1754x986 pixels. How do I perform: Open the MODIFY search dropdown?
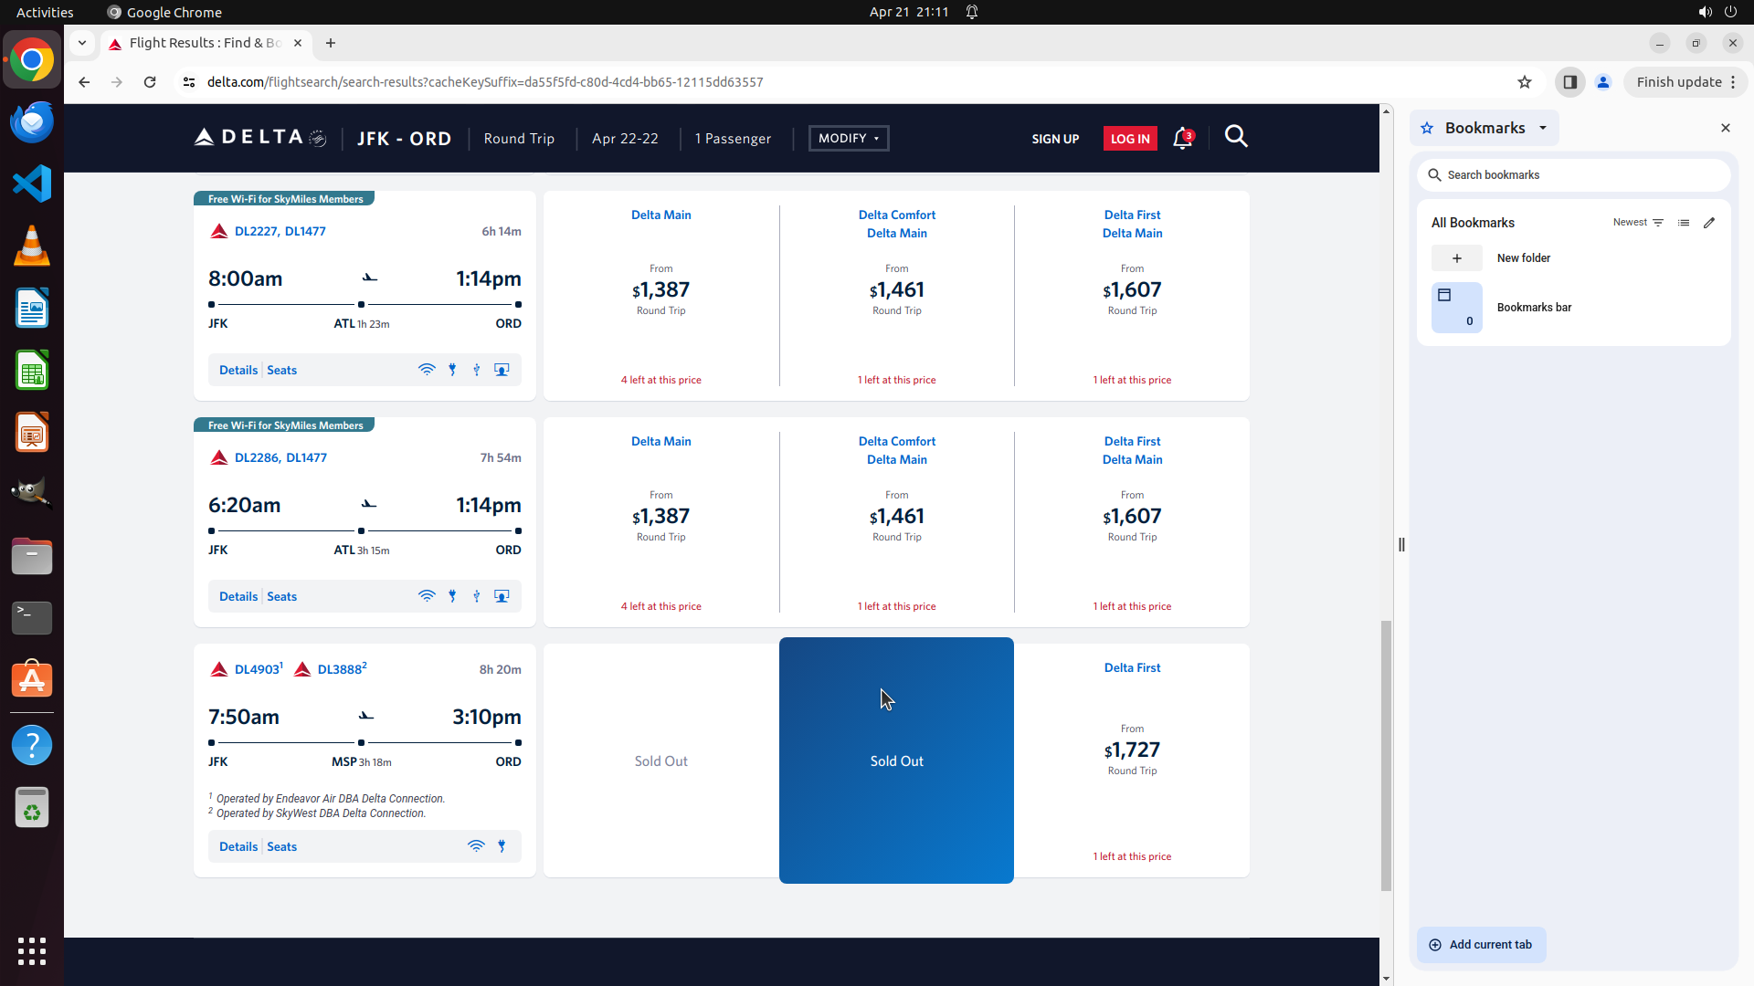pyautogui.click(x=848, y=139)
